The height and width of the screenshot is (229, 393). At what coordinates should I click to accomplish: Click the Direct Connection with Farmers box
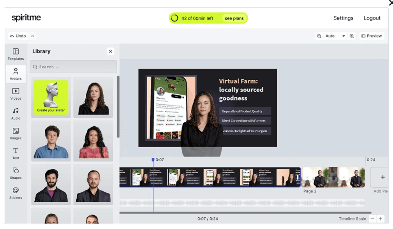tap(245, 121)
